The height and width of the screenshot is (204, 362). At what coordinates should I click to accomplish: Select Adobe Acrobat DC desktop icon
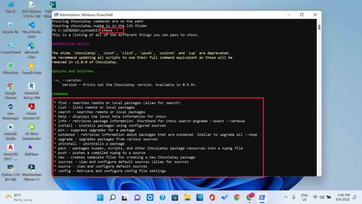pos(31,112)
